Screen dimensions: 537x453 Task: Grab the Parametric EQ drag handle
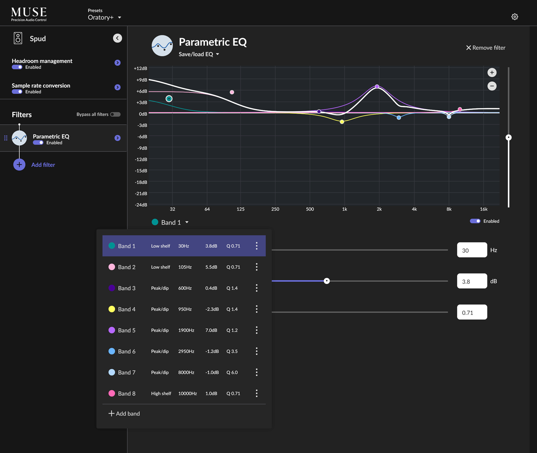tap(6, 138)
